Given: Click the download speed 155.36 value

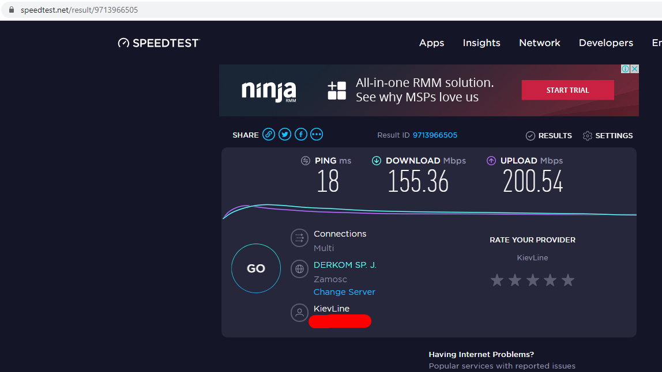Looking at the screenshot, I should click(x=418, y=181).
